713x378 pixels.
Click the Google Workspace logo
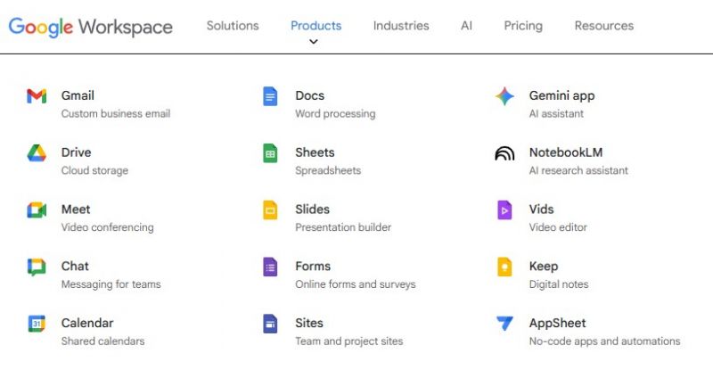pos(91,27)
